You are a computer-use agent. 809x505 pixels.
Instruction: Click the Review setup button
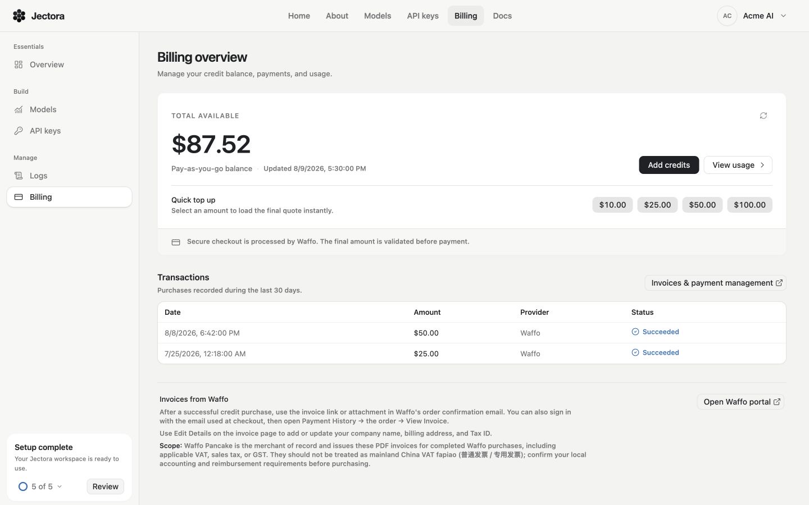pyautogui.click(x=106, y=486)
